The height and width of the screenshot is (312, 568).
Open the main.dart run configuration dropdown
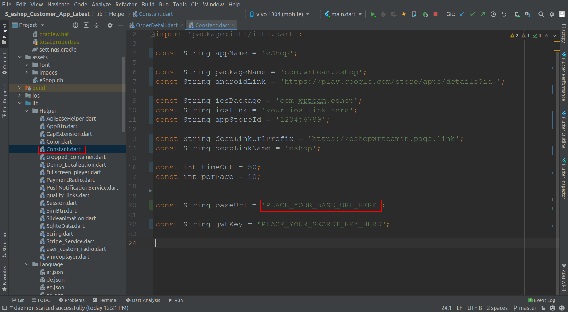[x=343, y=14]
